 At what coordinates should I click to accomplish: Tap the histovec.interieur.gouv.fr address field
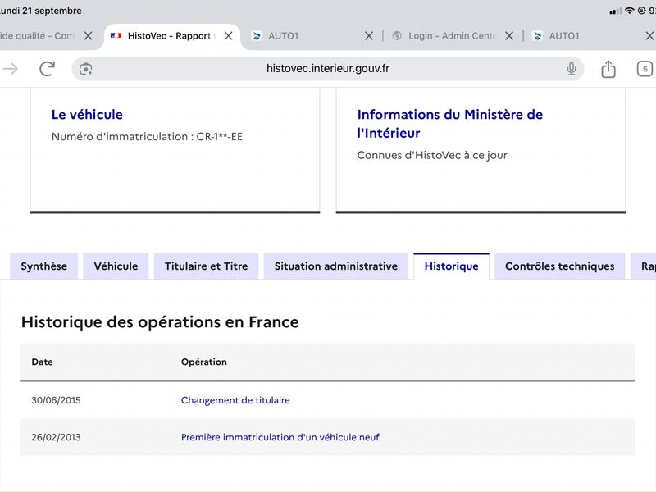coord(328,69)
